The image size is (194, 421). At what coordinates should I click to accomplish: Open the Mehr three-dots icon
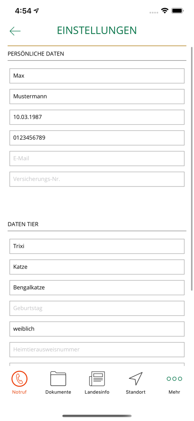[x=174, y=378]
